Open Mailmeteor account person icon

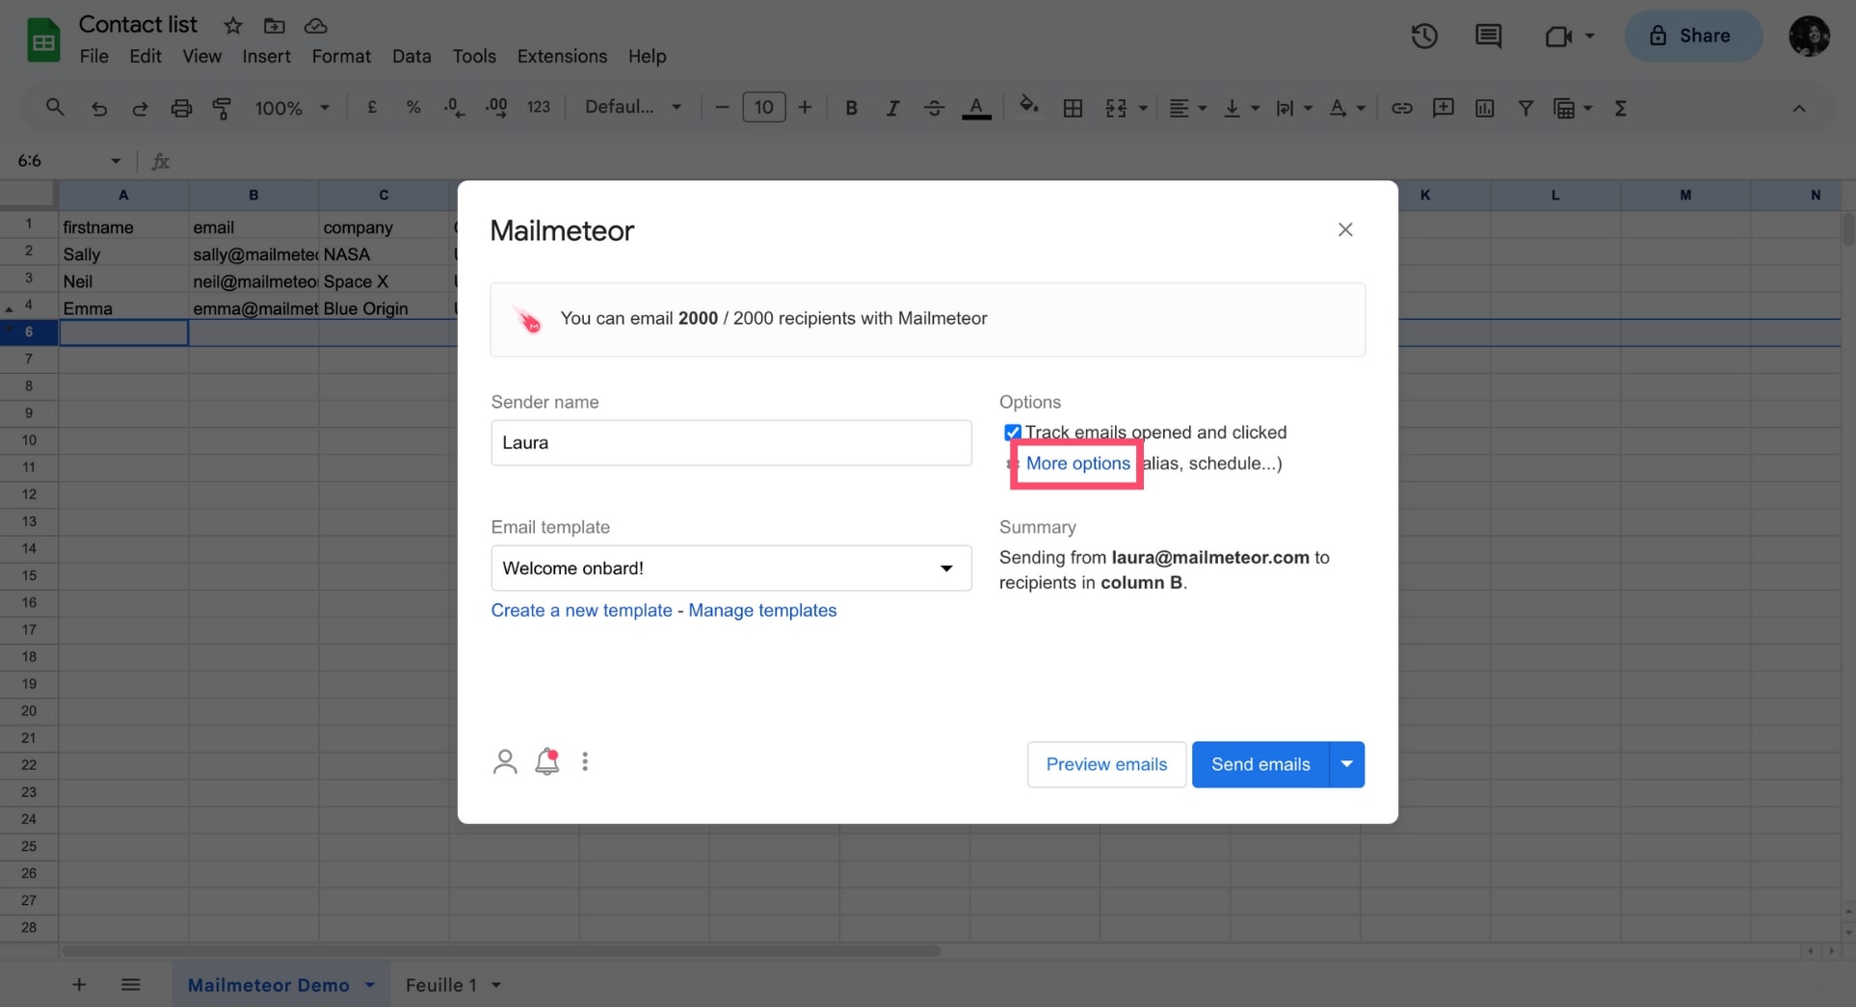point(505,762)
